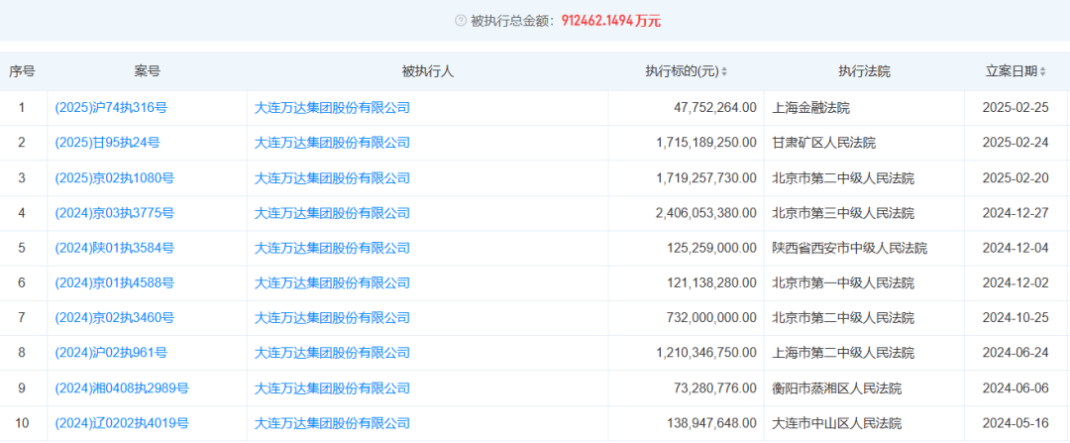Viewport: 1070px width, 443px height.
Task: Click 大连万达集团股份有限公司 in row 5
Action: (x=332, y=248)
